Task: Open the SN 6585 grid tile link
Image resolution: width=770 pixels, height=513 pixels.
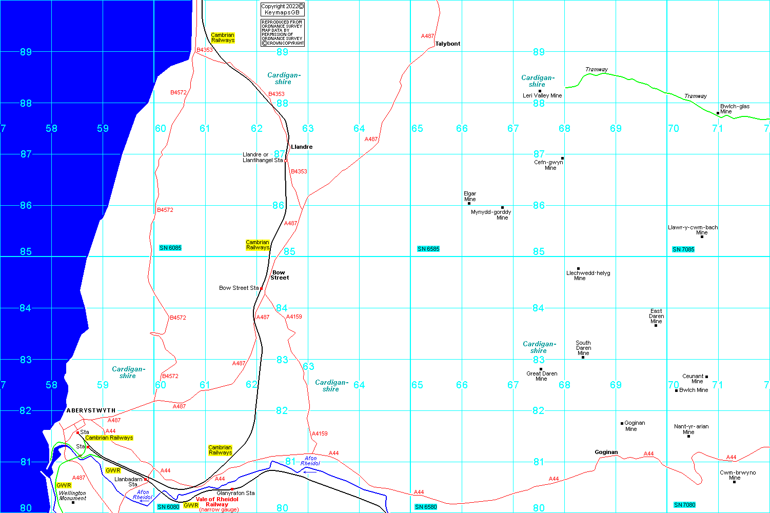Action: (428, 249)
